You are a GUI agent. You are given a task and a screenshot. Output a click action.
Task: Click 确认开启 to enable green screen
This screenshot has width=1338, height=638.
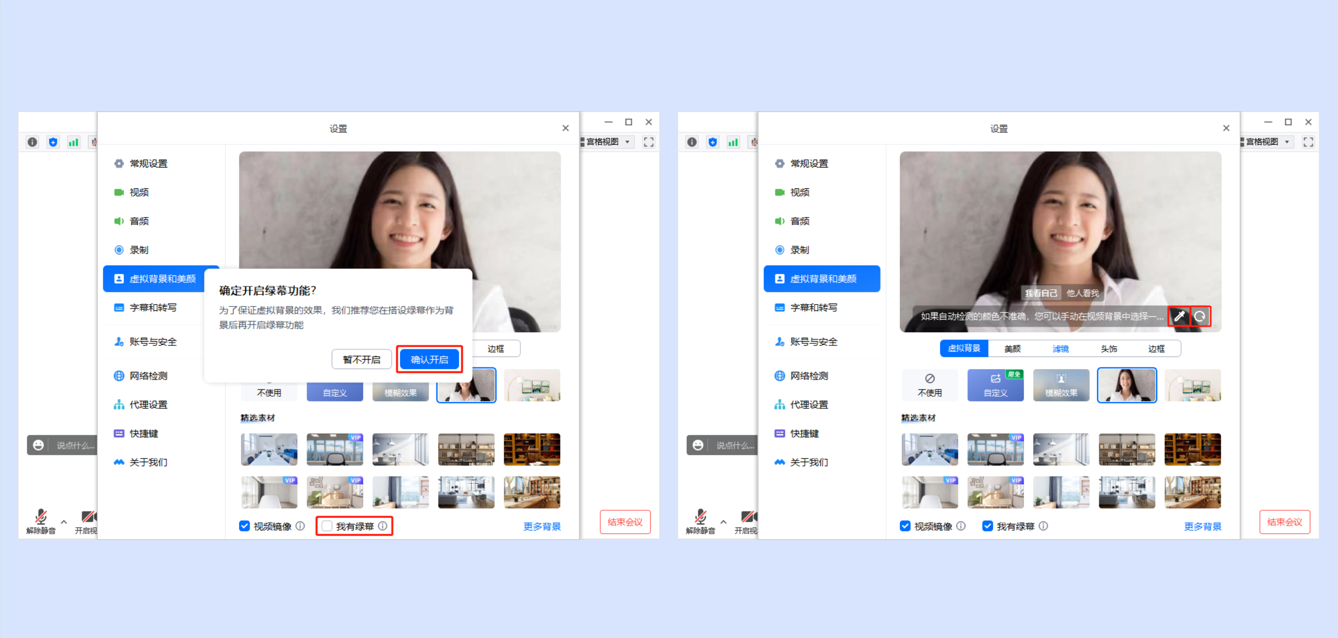click(429, 359)
